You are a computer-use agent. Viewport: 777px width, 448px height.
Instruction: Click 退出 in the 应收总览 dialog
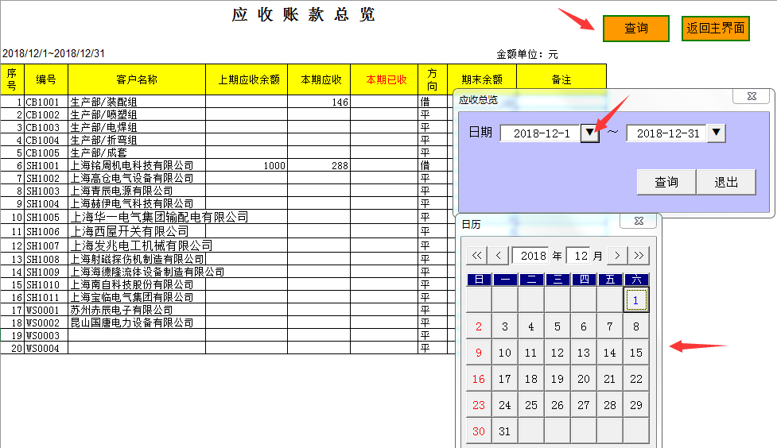[726, 182]
